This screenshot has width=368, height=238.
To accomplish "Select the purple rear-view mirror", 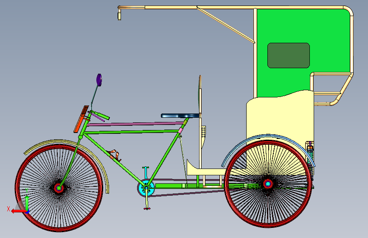I will [x=99, y=80].
